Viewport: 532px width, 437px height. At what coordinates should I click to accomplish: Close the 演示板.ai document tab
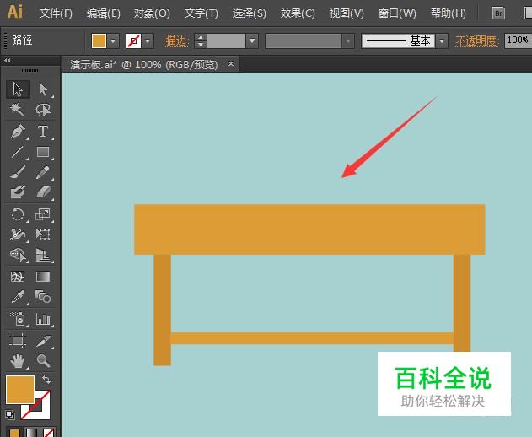click(231, 63)
